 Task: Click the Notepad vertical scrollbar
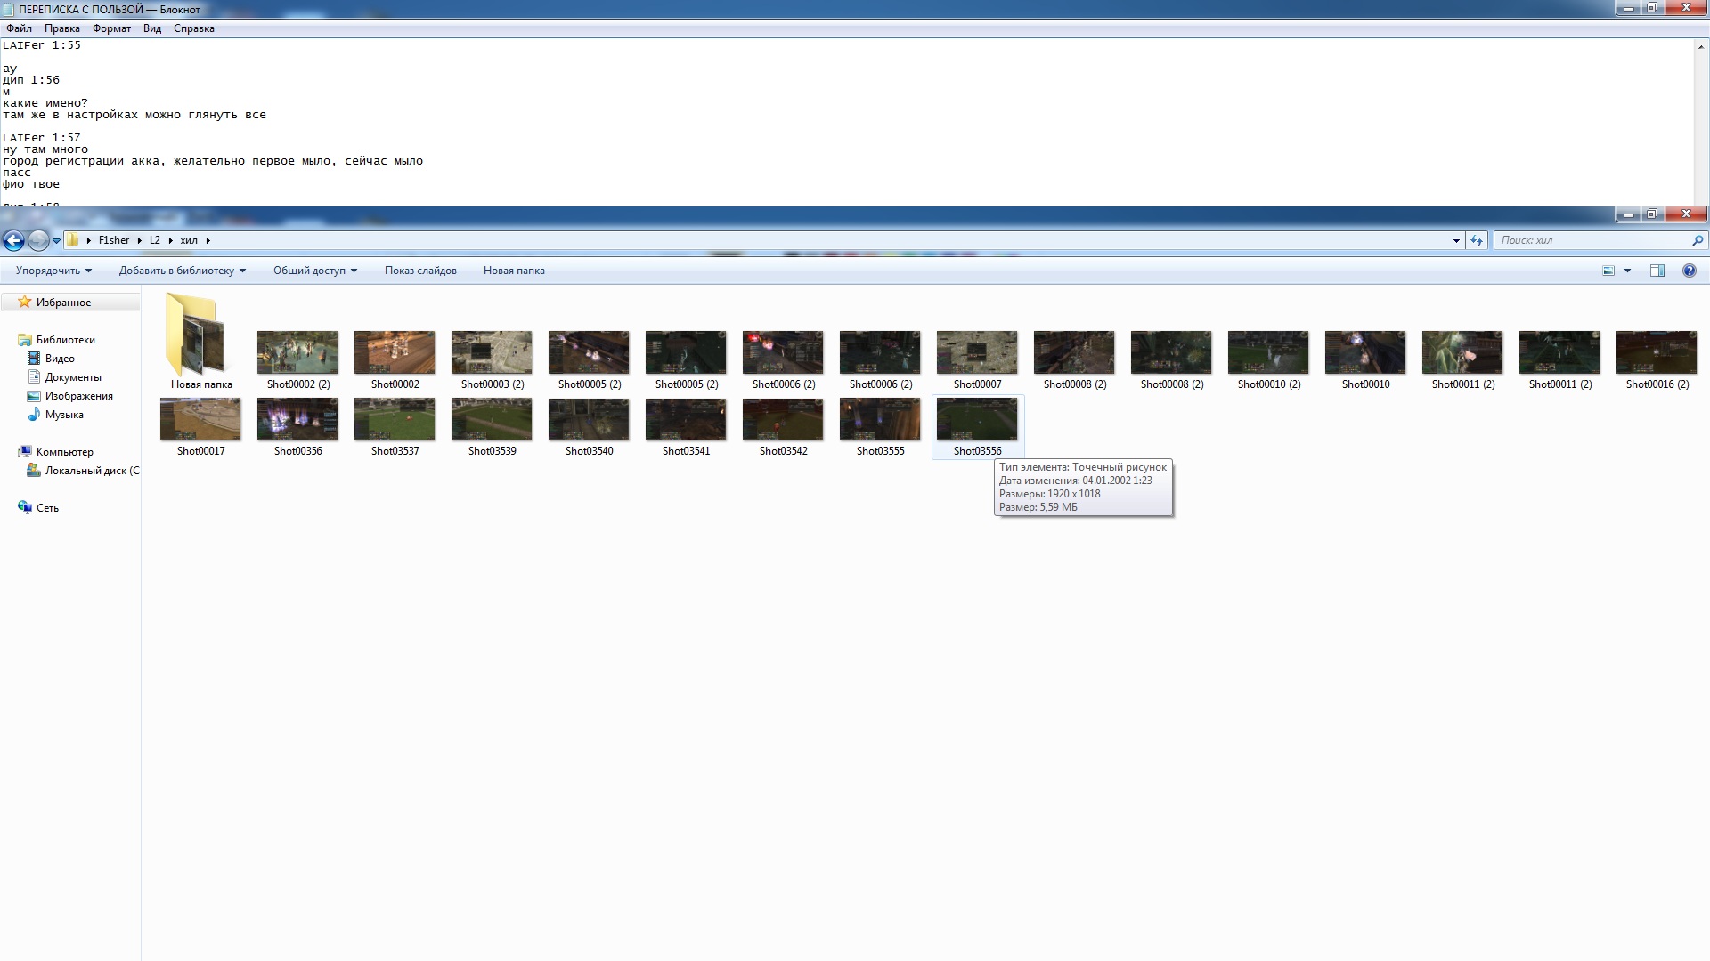point(1701,125)
